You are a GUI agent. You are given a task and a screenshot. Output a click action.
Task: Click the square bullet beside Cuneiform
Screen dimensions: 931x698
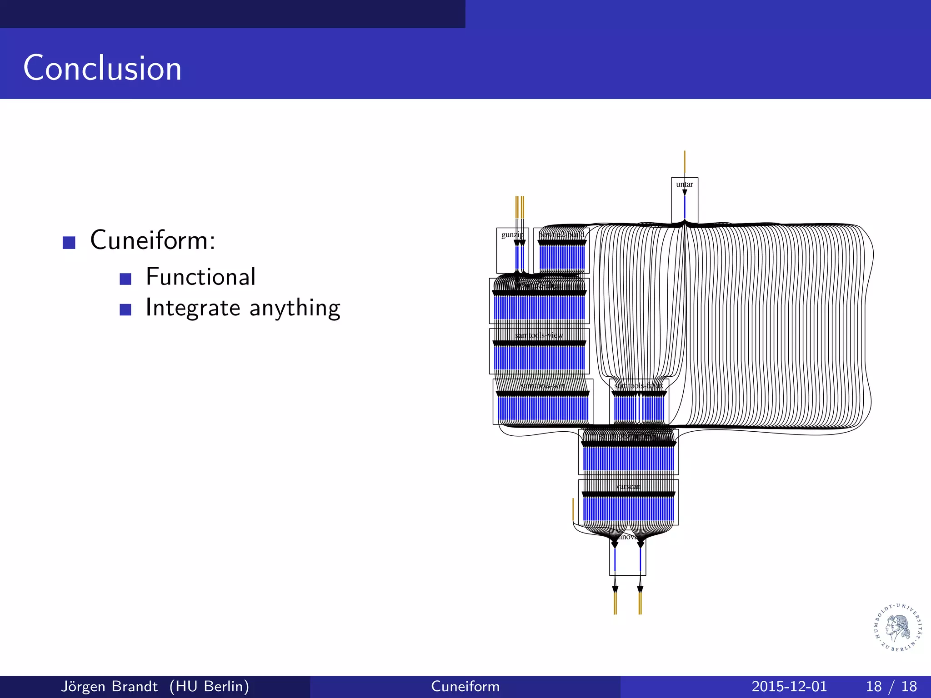(69, 242)
